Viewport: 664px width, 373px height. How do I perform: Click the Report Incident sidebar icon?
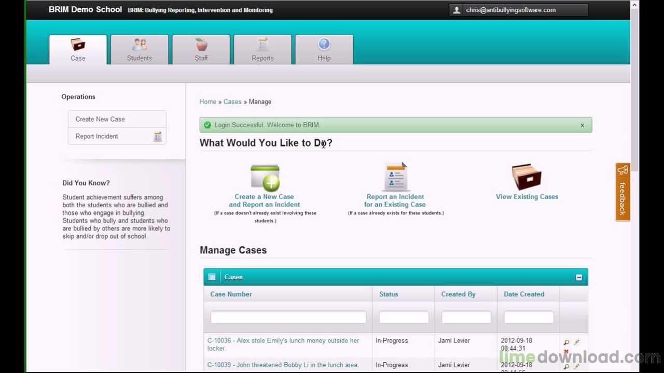pos(158,136)
